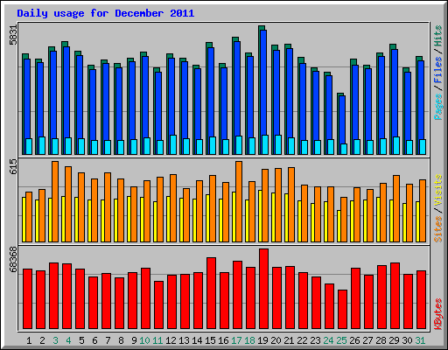Viewport: 448px width, 350px height.
Task: Click the KBytes legend label
Action: pyautogui.click(x=437, y=314)
